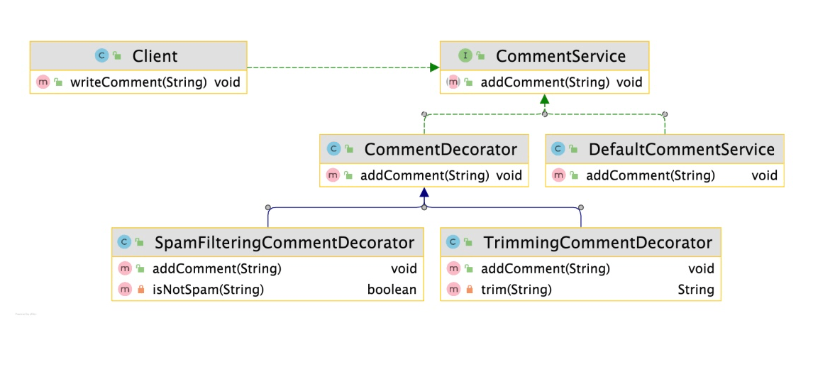Click the SpamFilteringCommentDecorator class title
This screenshot has width=813, height=372.
[284, 243]
